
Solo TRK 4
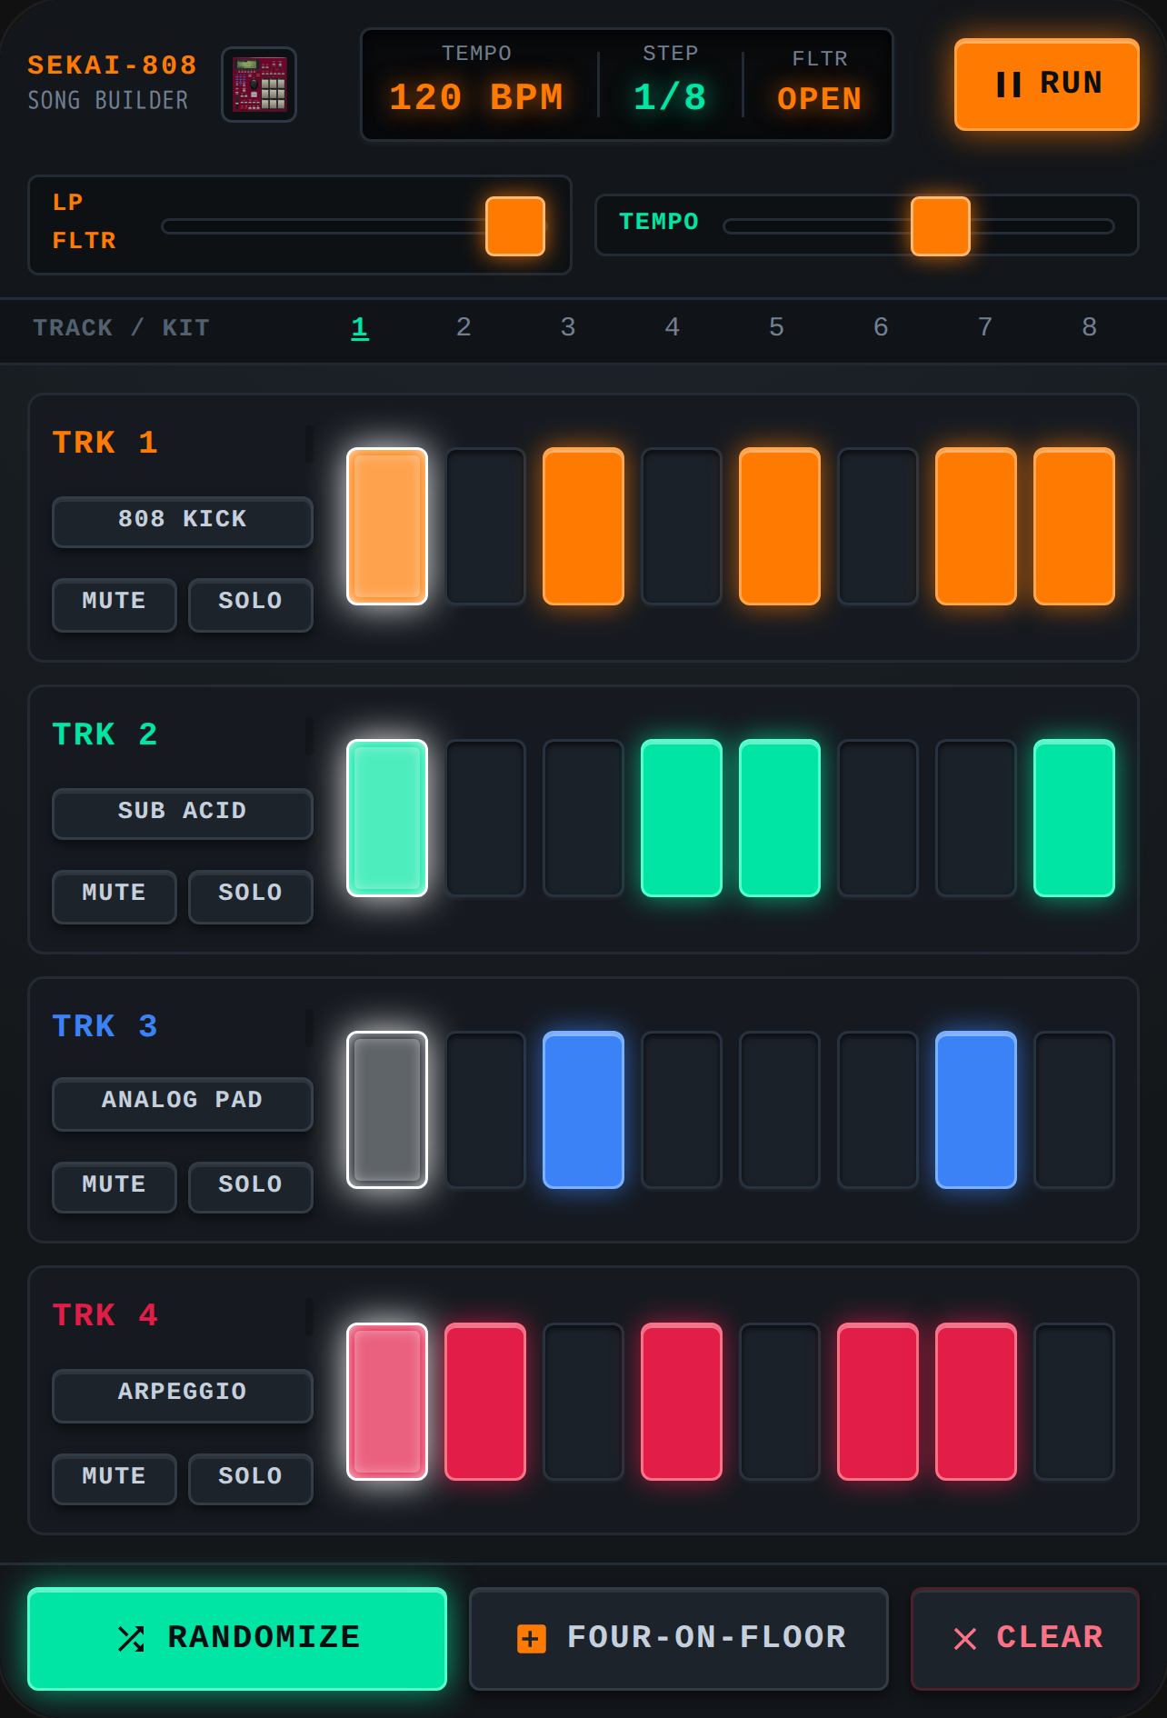[251, 1479]
